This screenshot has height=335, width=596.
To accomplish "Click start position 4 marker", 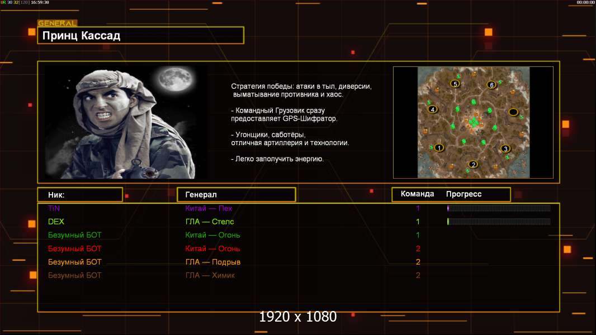I will (x=432, y=109).
